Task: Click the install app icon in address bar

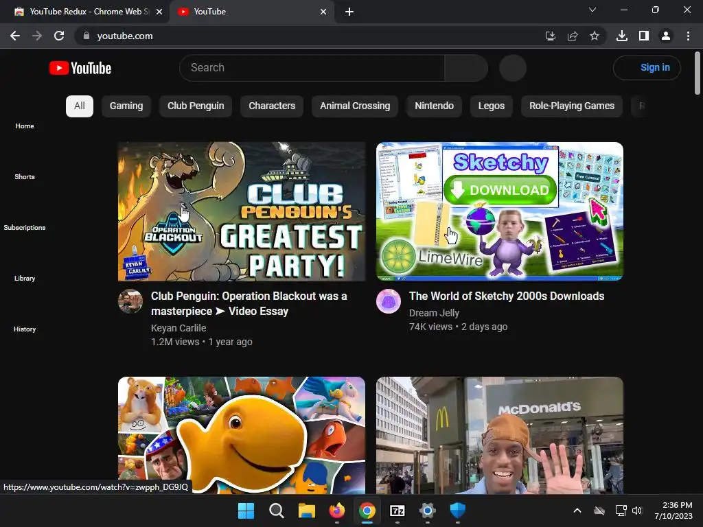Action: point(551,36)
